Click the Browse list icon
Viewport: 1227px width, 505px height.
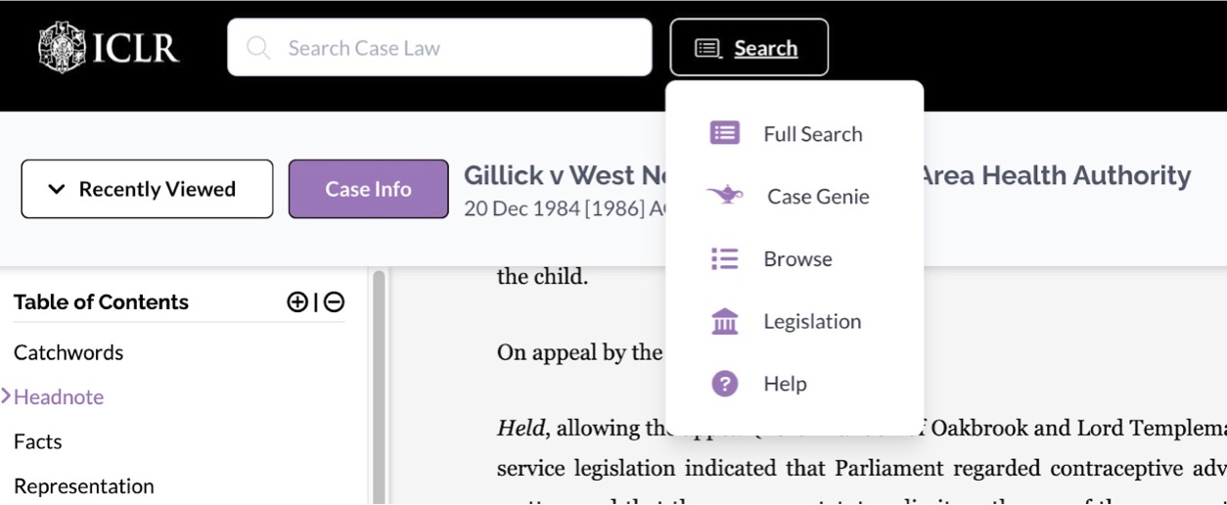click(x=724, y=258)
